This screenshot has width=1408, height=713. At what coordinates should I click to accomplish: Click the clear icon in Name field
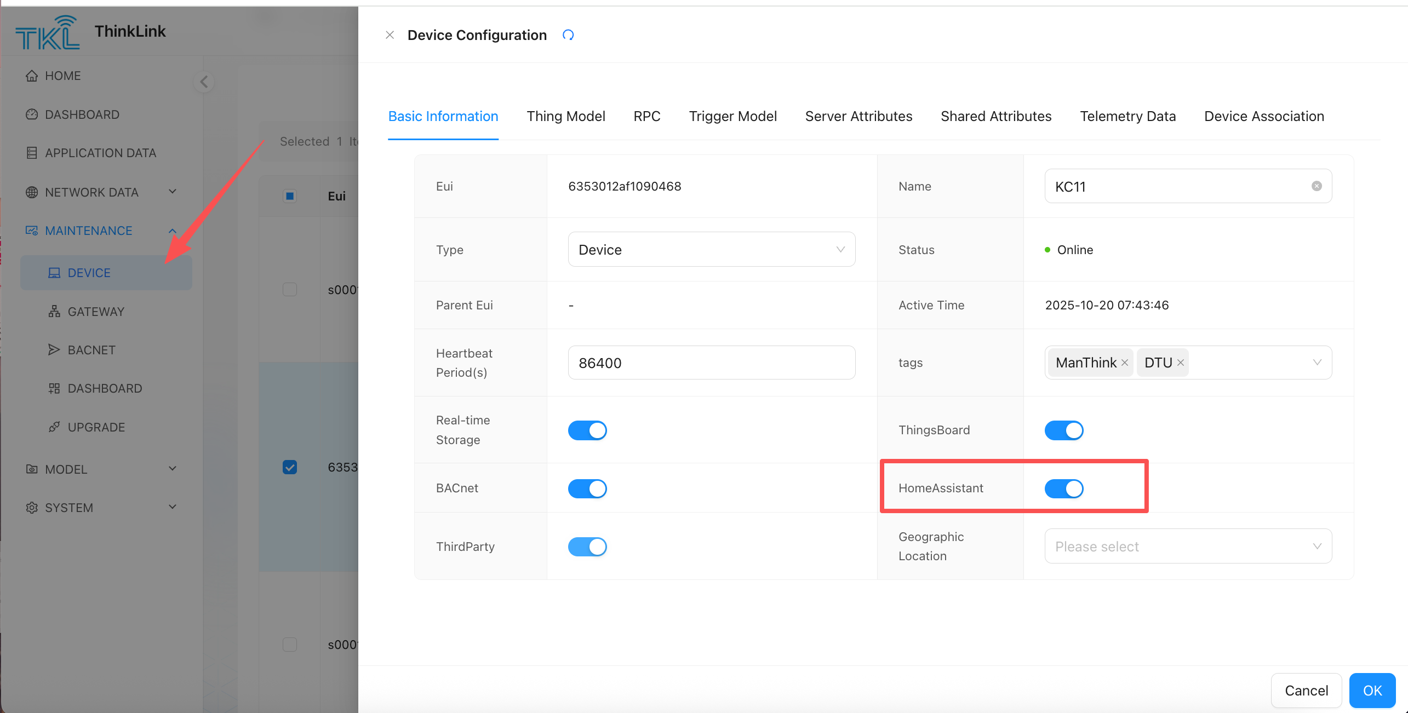click(x=1317, y=186)
